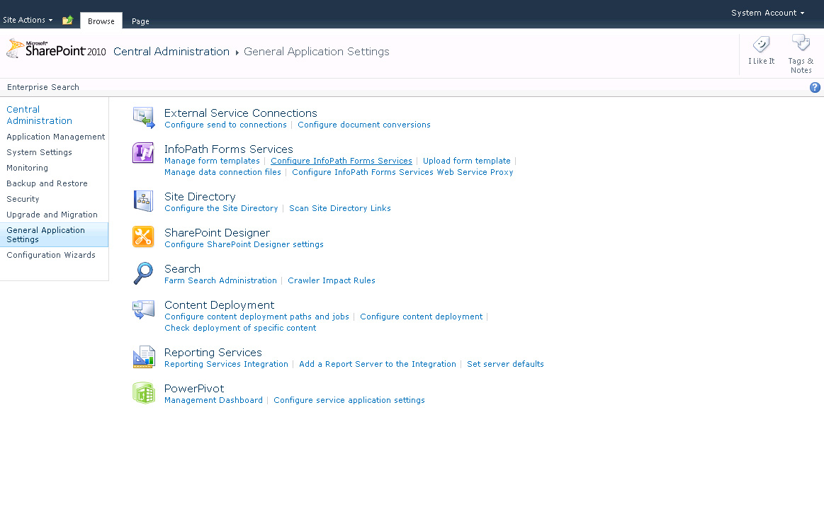The image size is (824, 507).
Task: Click the InfoPath Forms Services heading
Action: coord(229,149)
